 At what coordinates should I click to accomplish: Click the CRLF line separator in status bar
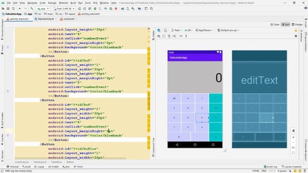264,171
